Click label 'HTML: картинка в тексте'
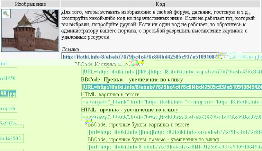The image size is (262, 151). pyautogui.click(x=110, y=95)
